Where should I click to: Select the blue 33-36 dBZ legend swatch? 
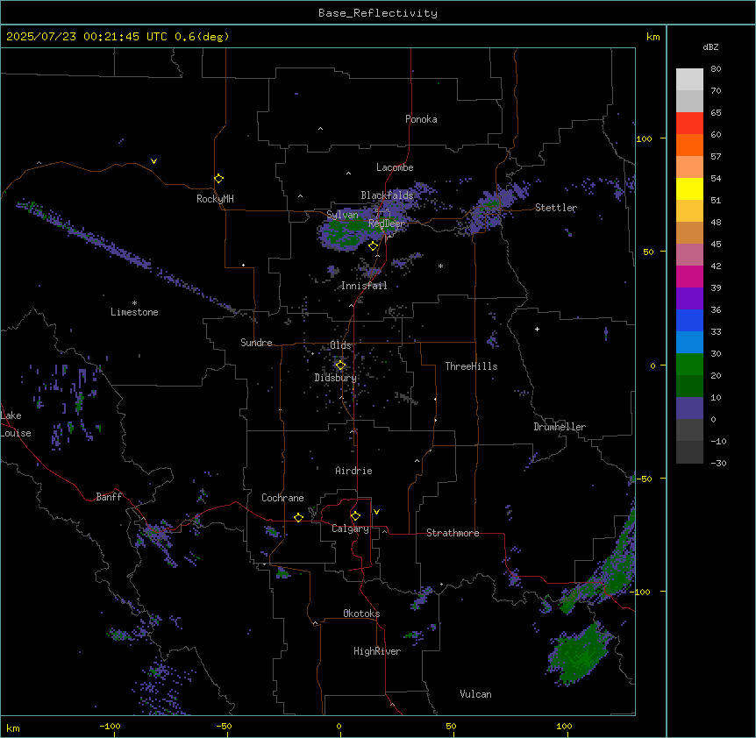689,320
